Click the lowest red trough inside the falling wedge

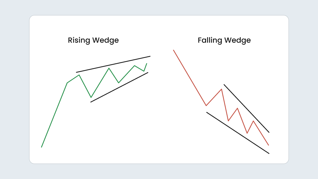pos(247,133)
